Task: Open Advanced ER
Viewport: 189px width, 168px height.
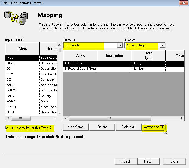Action: (x=154, y=127)
